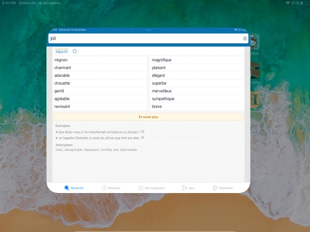
Task: Click the En savoir plus button
Action: coord(148,117)
